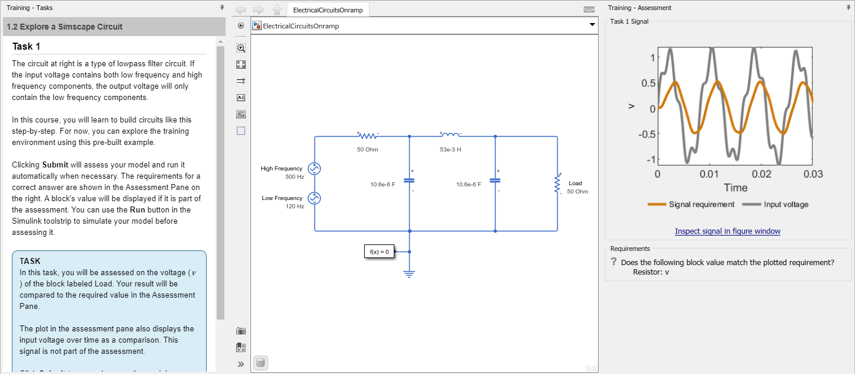
Task: Expand the overflow chevron at the palette bottom
Action: 240,364
